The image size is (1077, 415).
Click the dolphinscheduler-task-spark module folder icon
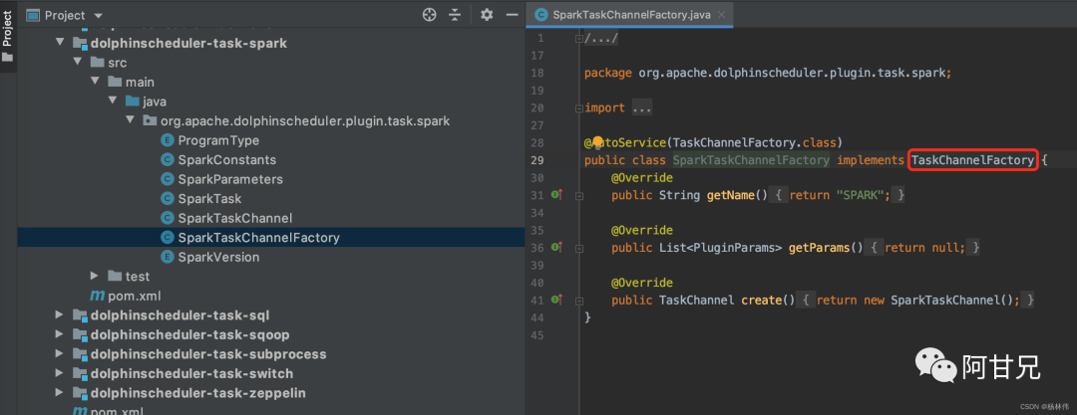click(x=80, y=43)
